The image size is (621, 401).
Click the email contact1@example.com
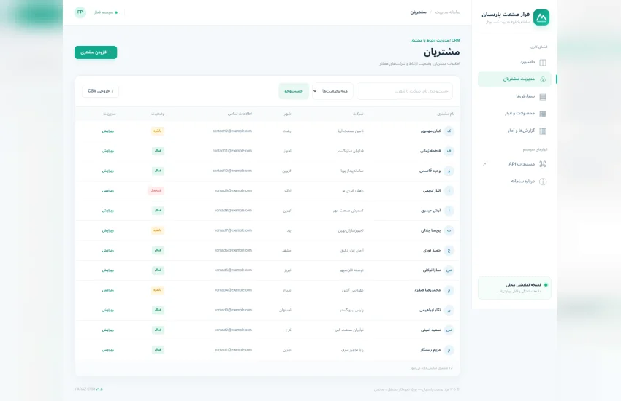(233, 350)
